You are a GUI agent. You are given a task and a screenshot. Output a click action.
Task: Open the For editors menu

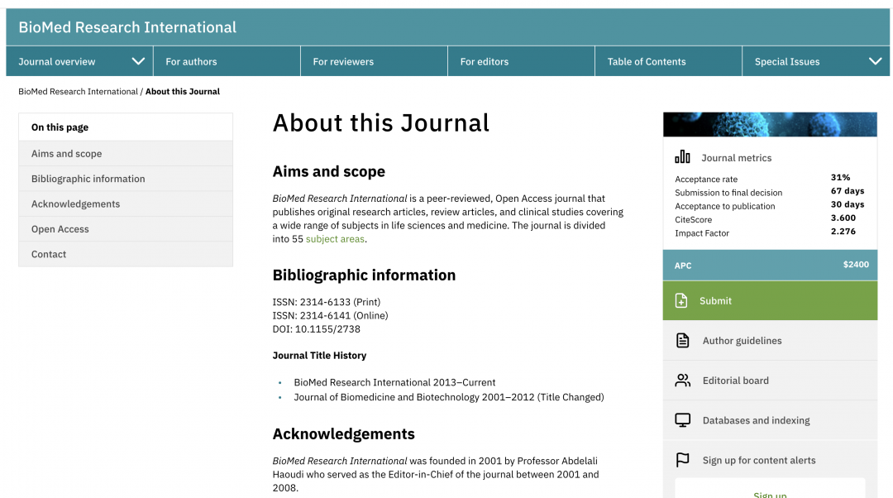click(521, 61)
